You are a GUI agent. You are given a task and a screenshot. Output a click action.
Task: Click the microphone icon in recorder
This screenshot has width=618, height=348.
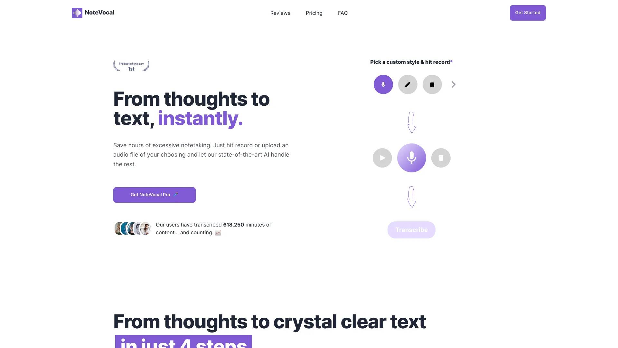[411, 158]
